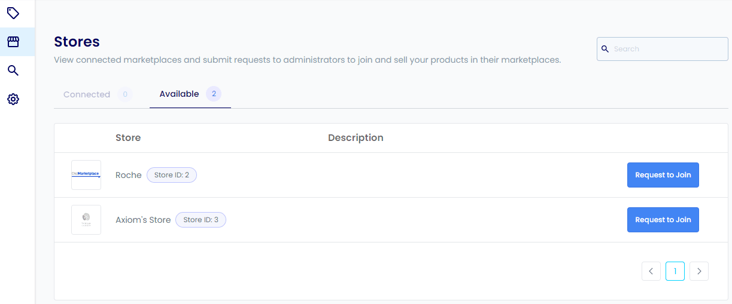Go to the previous page arrow

[651, 271]
